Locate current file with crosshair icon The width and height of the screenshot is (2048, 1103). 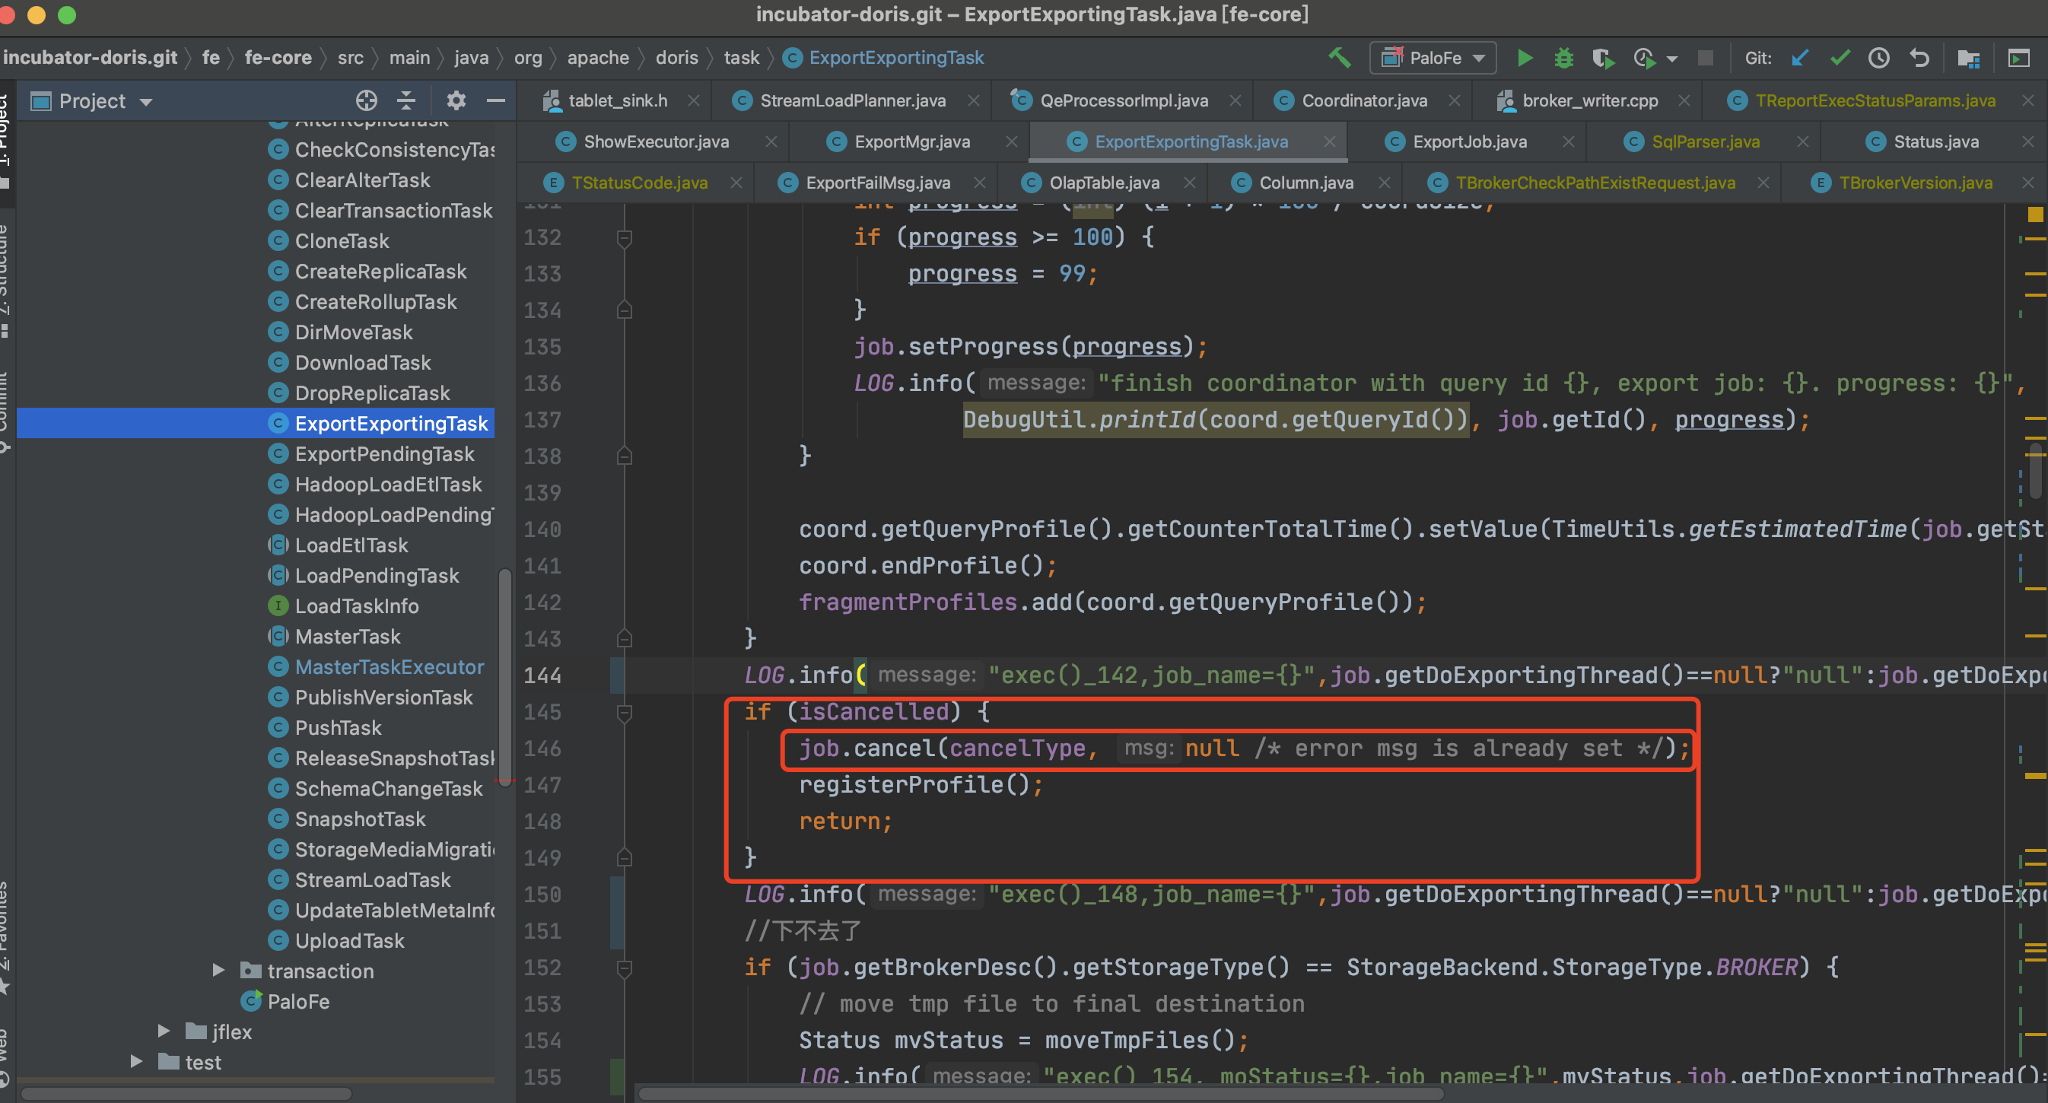367,101
